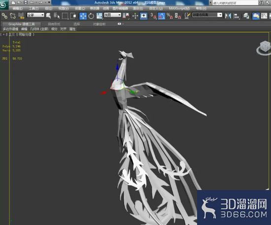Save the file using the floppy disk icon
The image size is (271, 225).
pos(26,2)
